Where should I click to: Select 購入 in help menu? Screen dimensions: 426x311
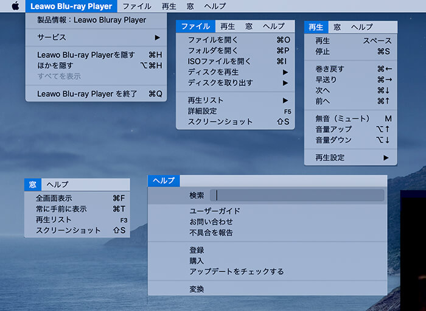coord(267,261)
